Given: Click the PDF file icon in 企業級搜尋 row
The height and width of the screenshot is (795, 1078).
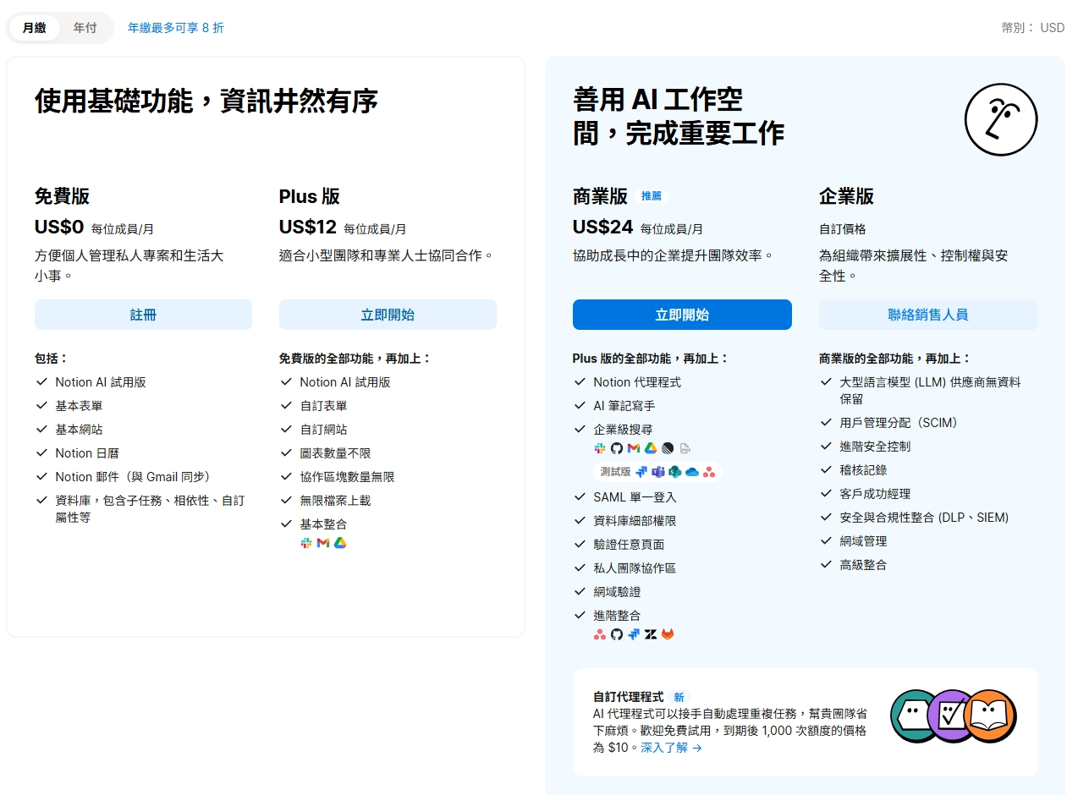Looking at the screenshot, I should 685,447.
